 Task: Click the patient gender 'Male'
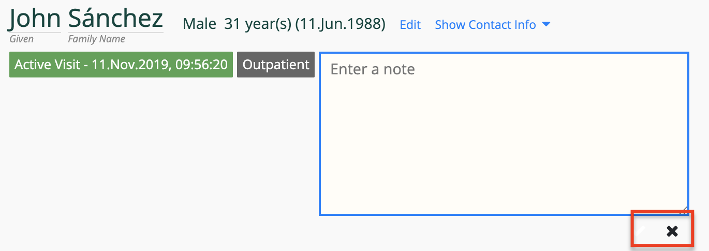point(200,24)
